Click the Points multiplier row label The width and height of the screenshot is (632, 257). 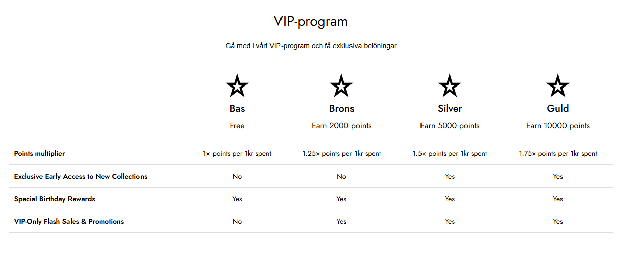(39, 153)
